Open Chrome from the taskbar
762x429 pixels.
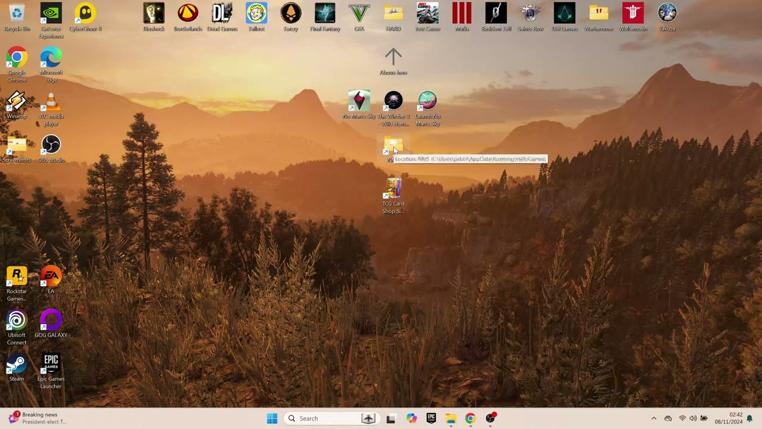coord(470,418)
